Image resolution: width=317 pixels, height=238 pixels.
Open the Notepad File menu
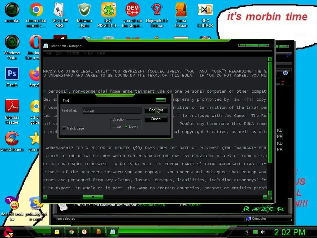[x=48, y=53]
